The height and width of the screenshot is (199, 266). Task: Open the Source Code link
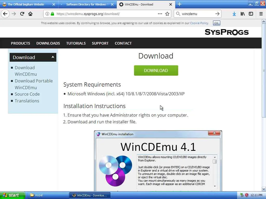[27, 94]
